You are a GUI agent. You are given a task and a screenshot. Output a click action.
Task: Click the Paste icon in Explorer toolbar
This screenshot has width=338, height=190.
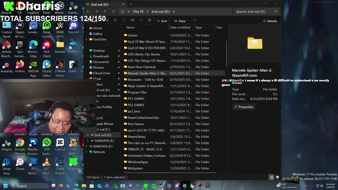point(124,21)
